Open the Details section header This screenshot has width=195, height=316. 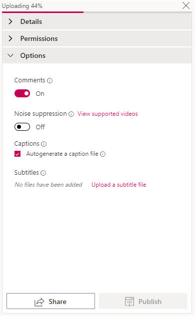(x=97, y=21)
